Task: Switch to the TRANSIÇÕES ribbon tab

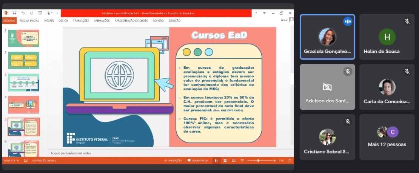Action: [81, 21]
